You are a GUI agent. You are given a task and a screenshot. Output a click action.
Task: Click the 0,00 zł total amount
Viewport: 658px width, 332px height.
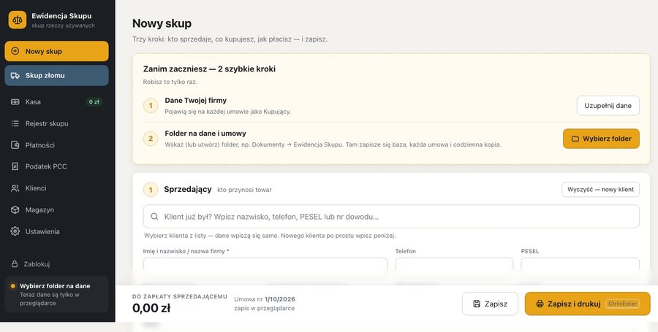[x=151, y=308]
